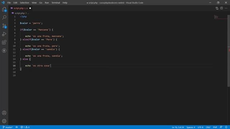Image resolution: width=230 pixels, height=129 pixels.
Task: Open More Actions ellipsis in editor toolbar
Action: point(226,8)
